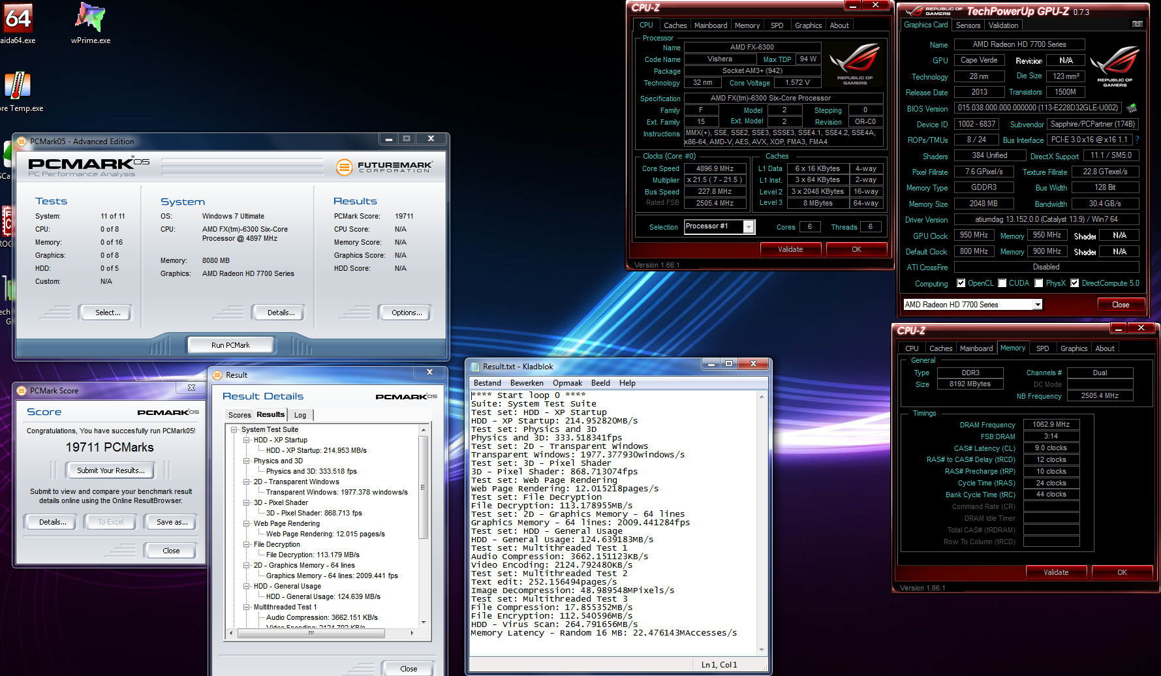Select 'Audio Compression: 3662.151 KB/s' row
Screen dimensions: 1161x676
(322, 617)
